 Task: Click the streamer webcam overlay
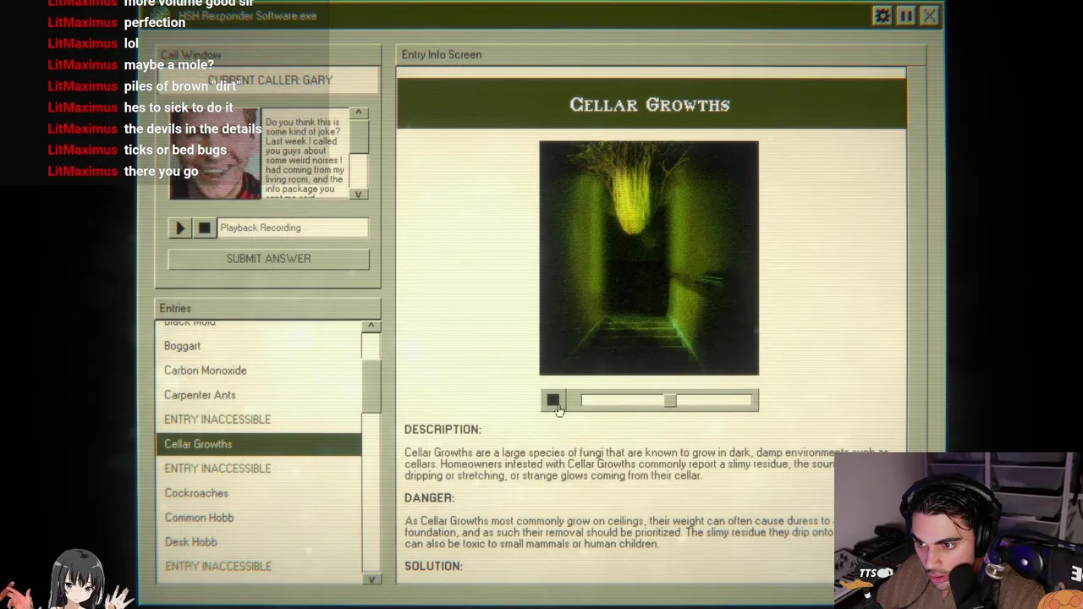click(x=958, y=530)
